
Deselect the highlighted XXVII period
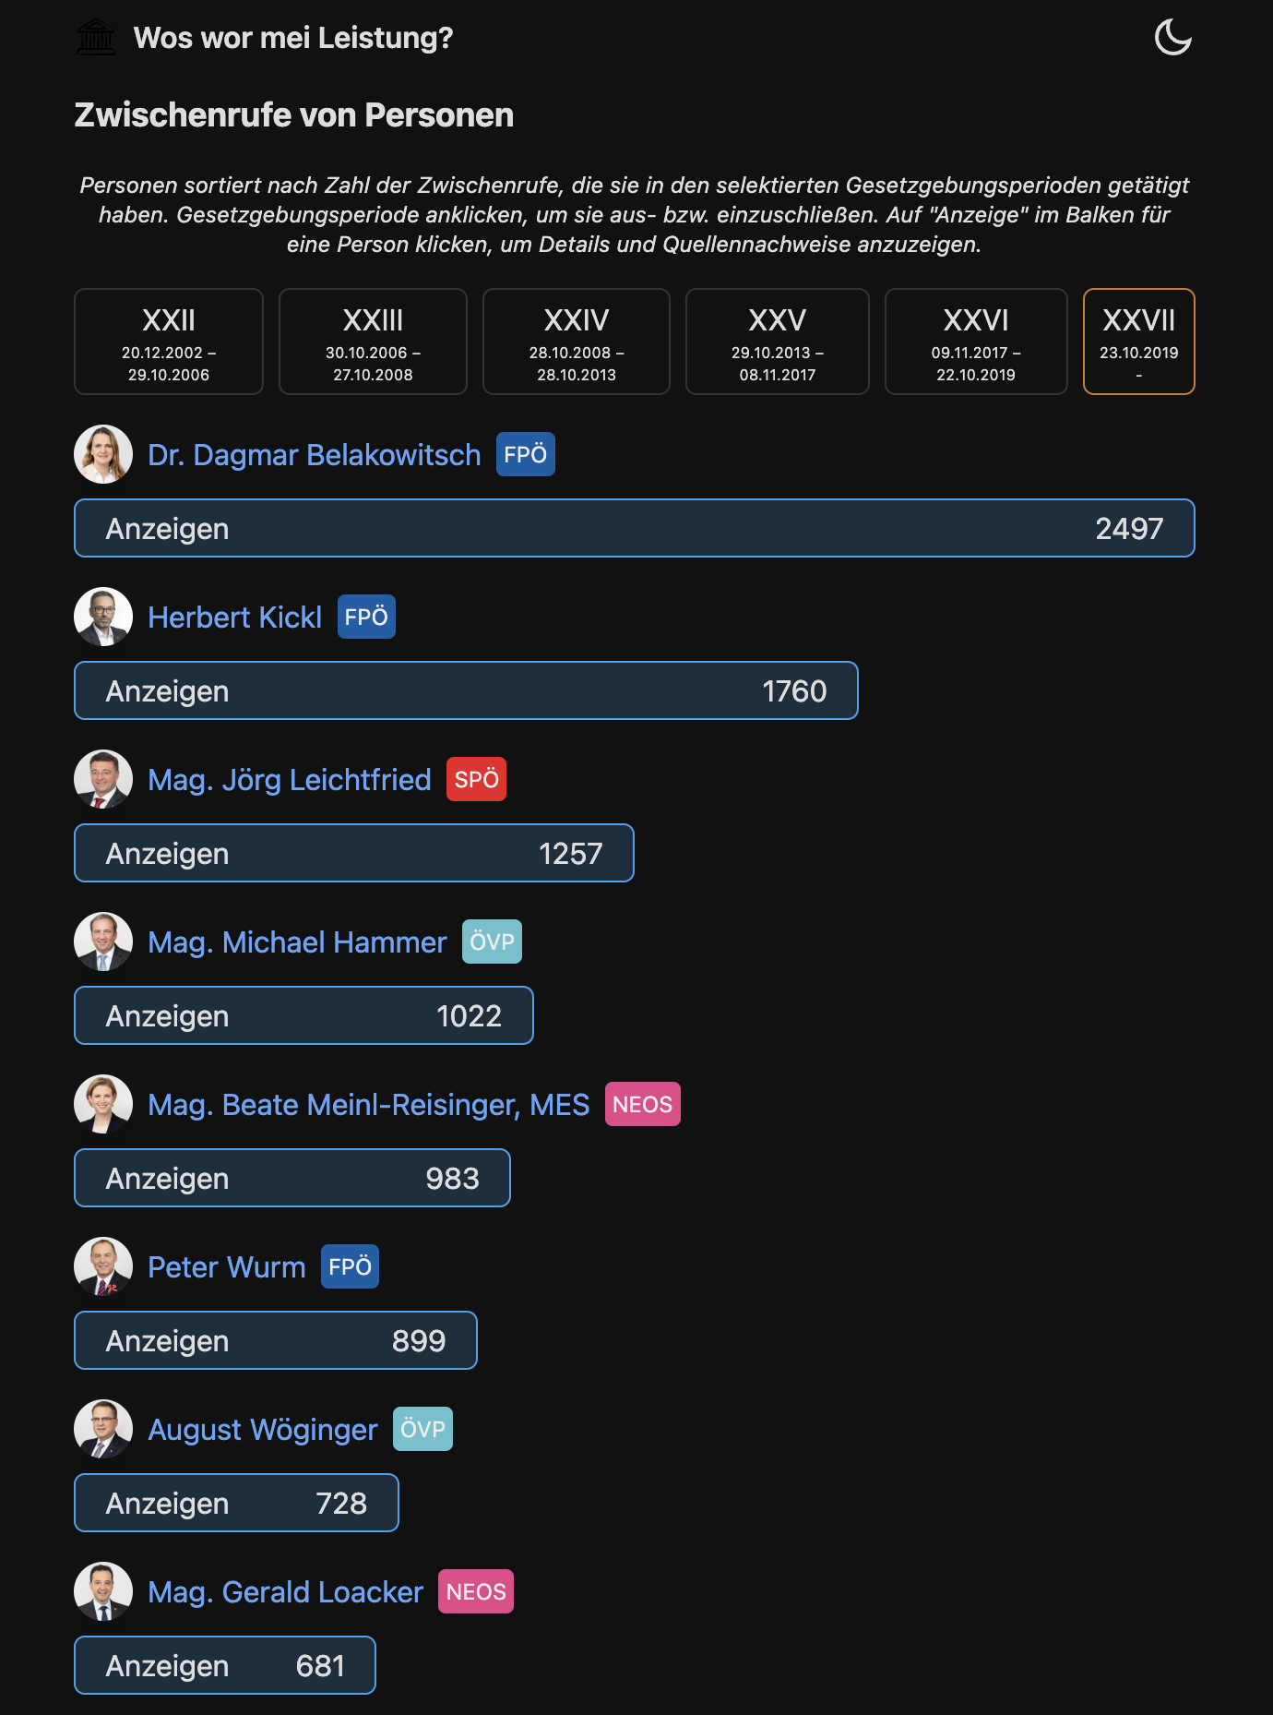coord(1138,342)
